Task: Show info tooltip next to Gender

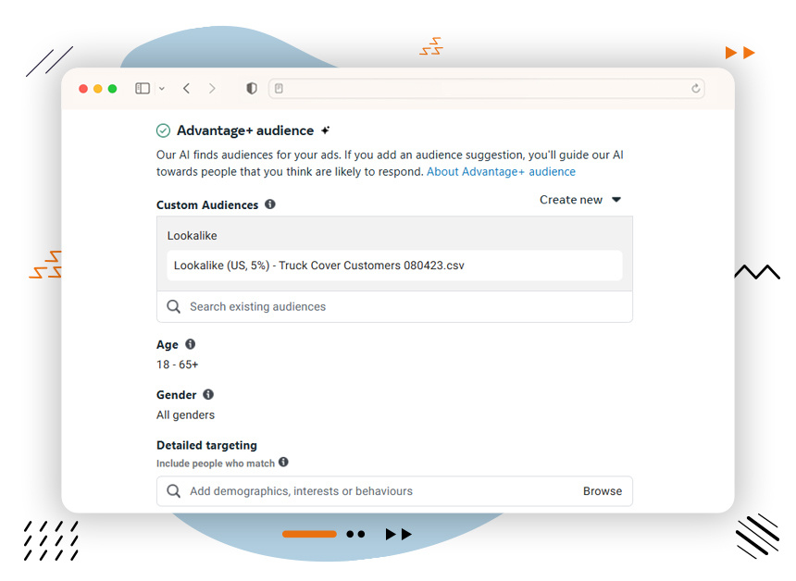Action: pyautogui.click(x=208, y=394)
